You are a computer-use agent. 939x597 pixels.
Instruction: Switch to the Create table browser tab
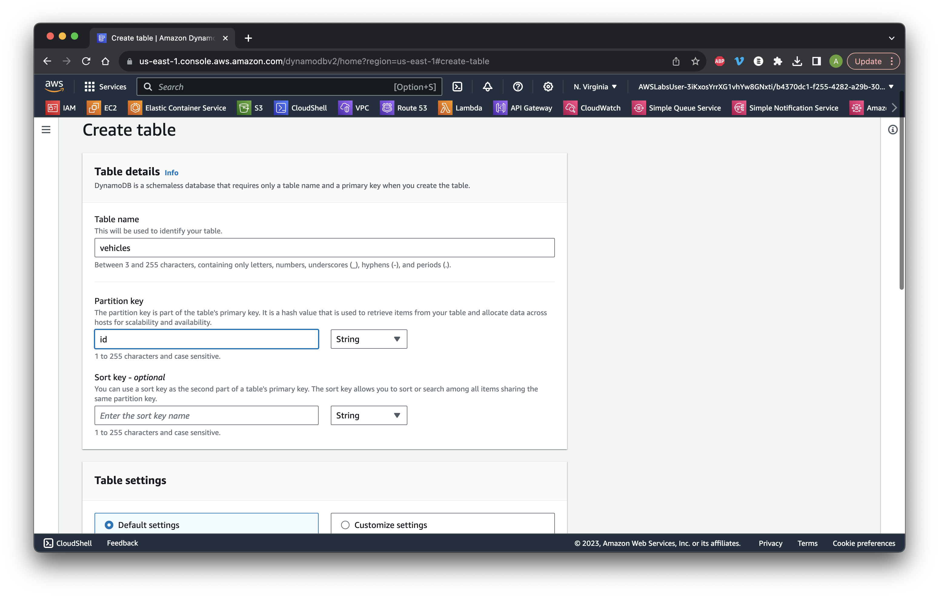click(x=163, y=38)
